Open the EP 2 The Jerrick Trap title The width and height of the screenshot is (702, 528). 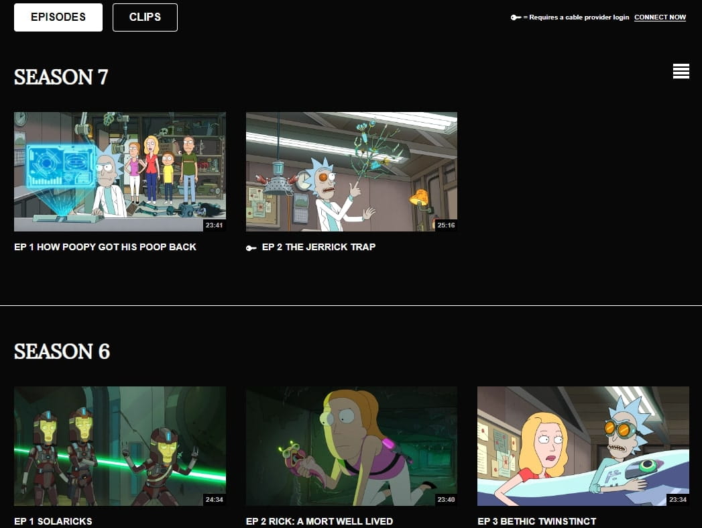click(x=318, y=247)
